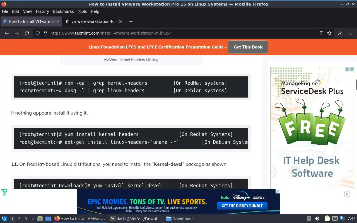This screenshot has width=357, height=223.
Task: Switch to the dartz@VM3 terminal window
Action: point(136,219)
